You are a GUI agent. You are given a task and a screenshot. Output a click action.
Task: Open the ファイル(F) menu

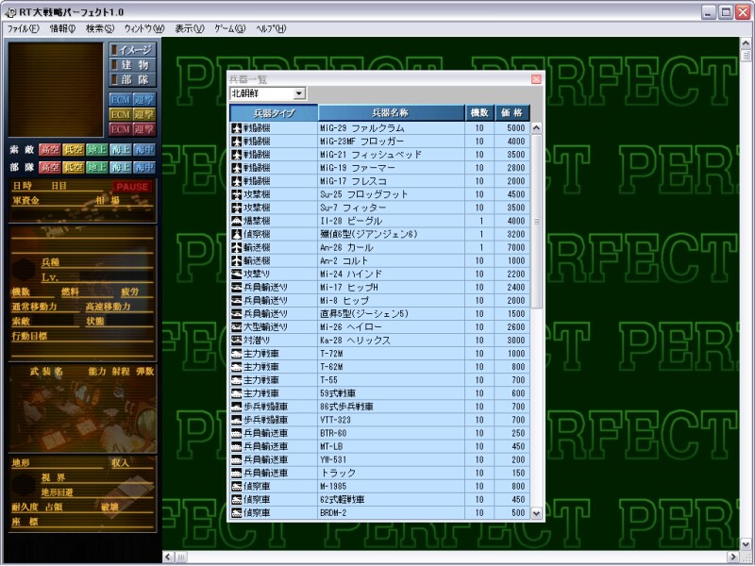point(23,28)
